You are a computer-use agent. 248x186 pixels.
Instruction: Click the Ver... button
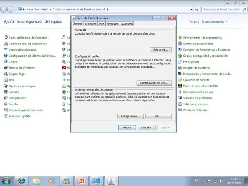[158, 116]
